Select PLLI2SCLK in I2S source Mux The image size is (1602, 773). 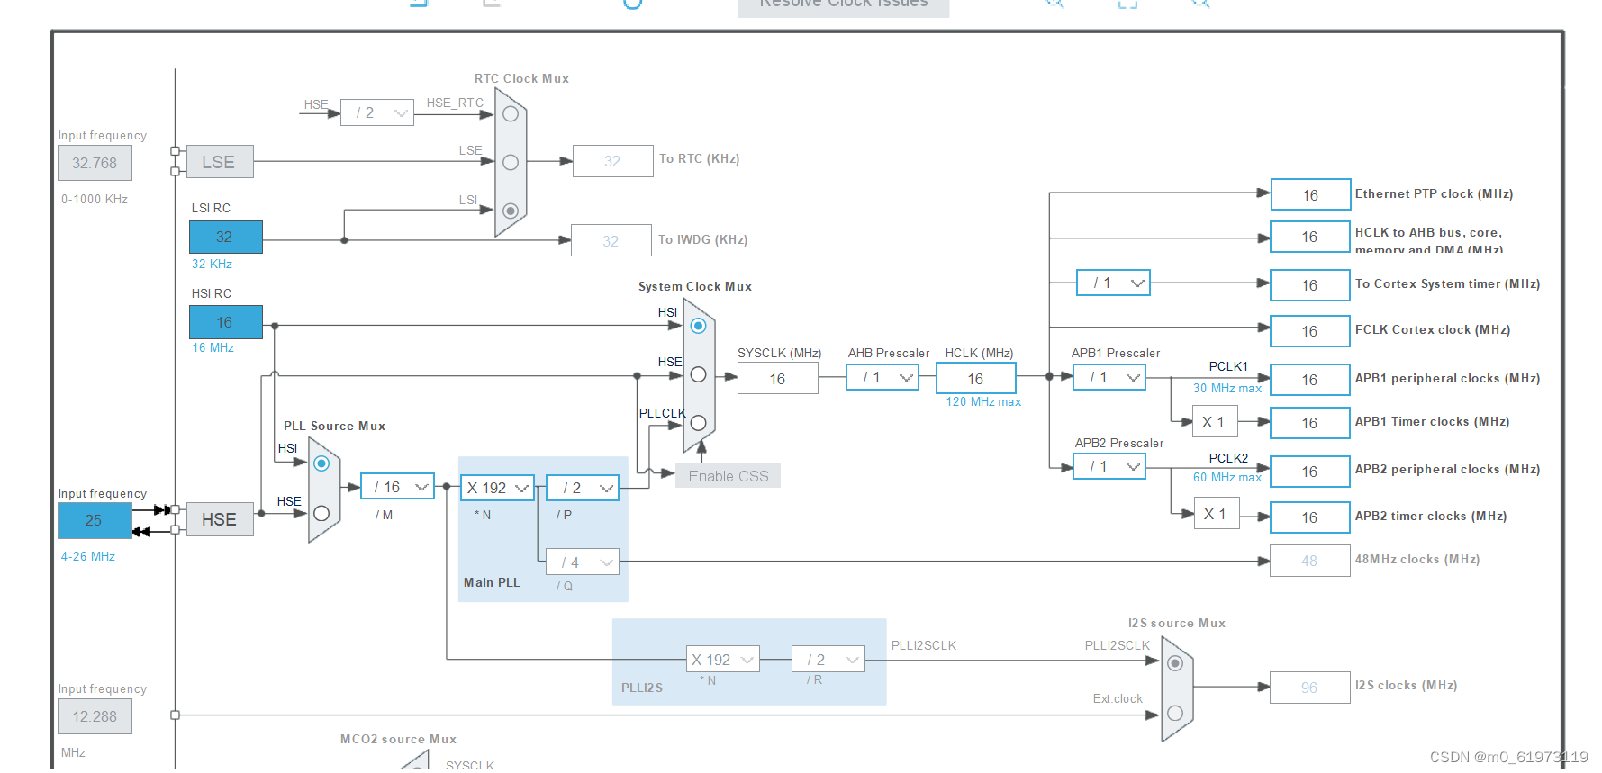[x=1175, y=663]
